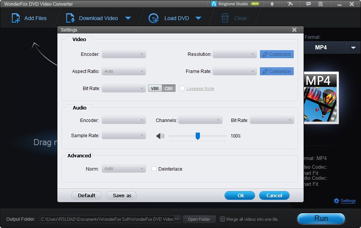
Task: Click the Open Folder button
Action: click(x=199, y=219)
